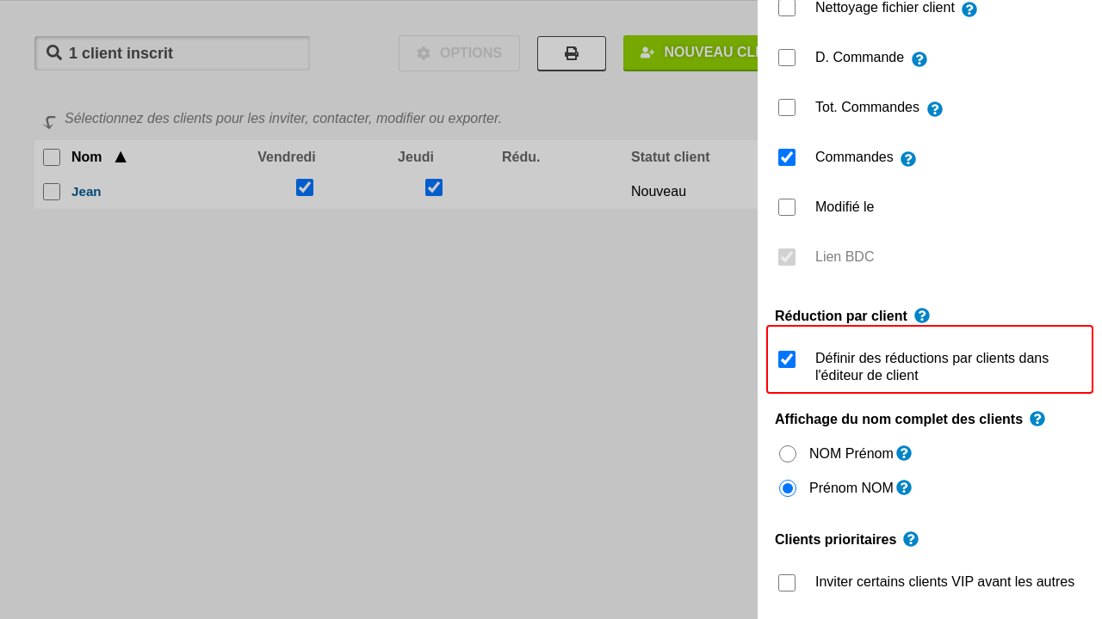Screen dimensions: 1102x619
Task: Enable the Modifié le checkbox
Action: [787, 207]
